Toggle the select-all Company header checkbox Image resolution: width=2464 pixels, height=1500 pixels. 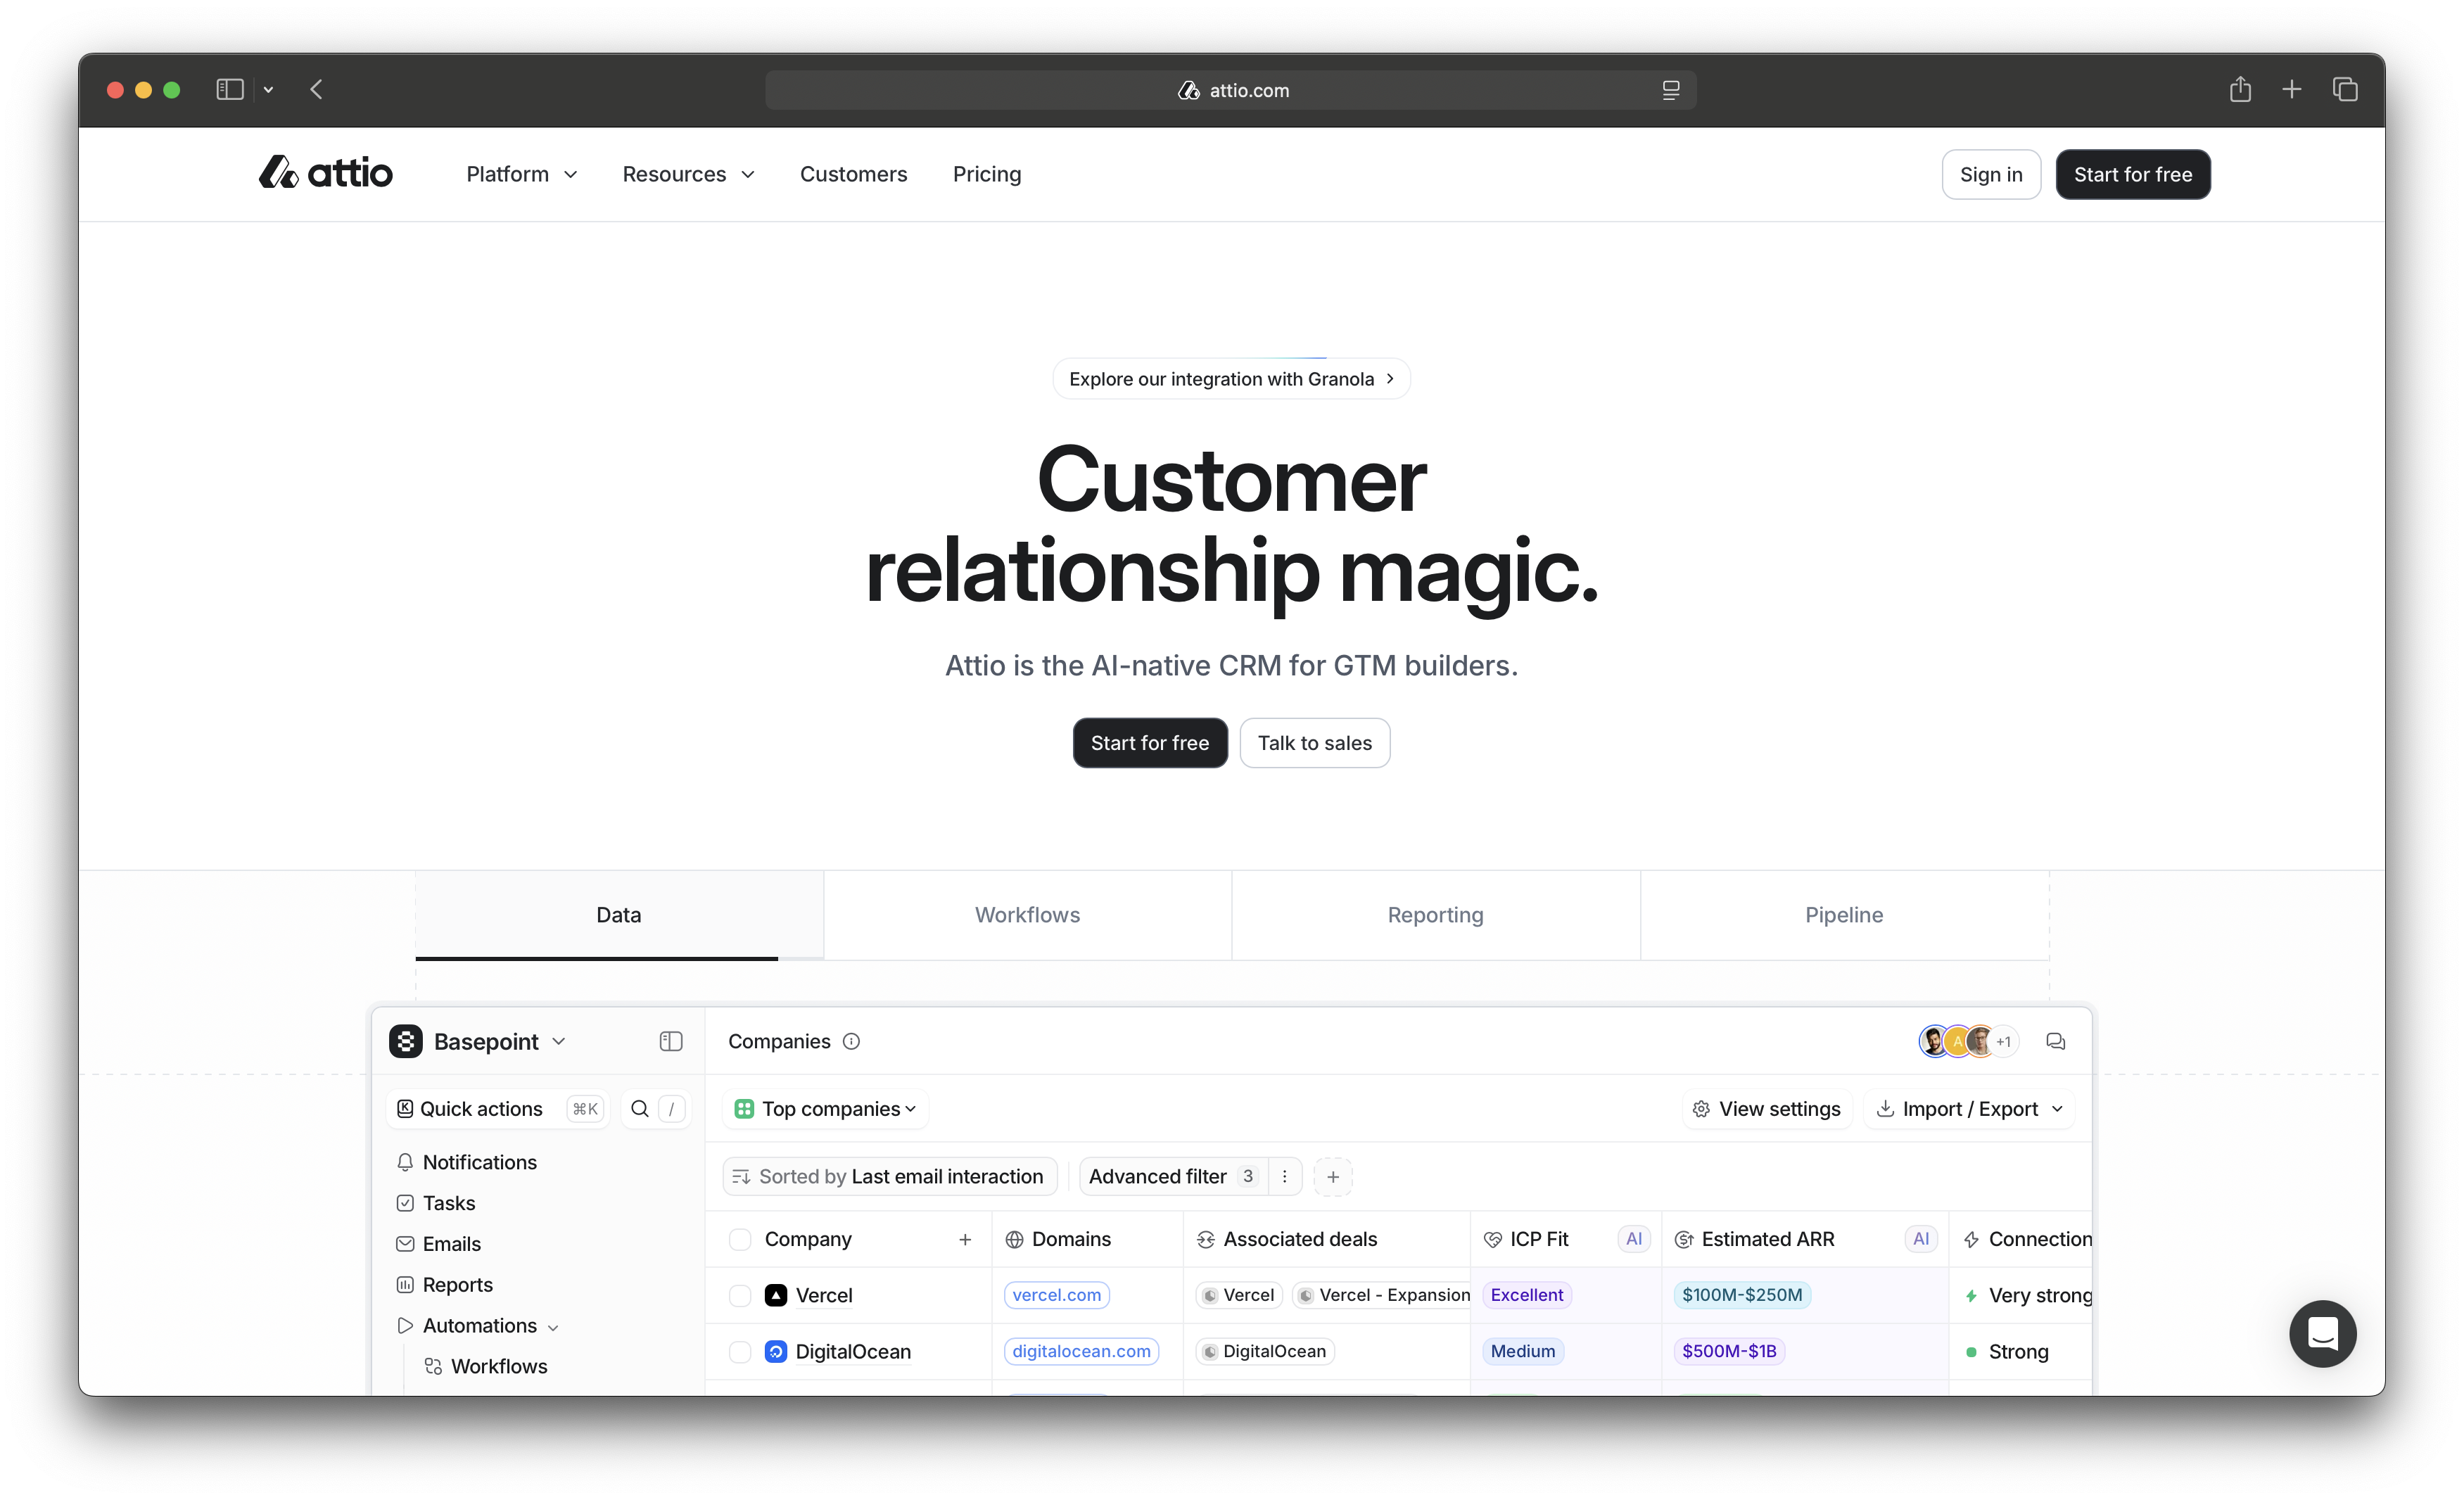tap(740, 1239)
